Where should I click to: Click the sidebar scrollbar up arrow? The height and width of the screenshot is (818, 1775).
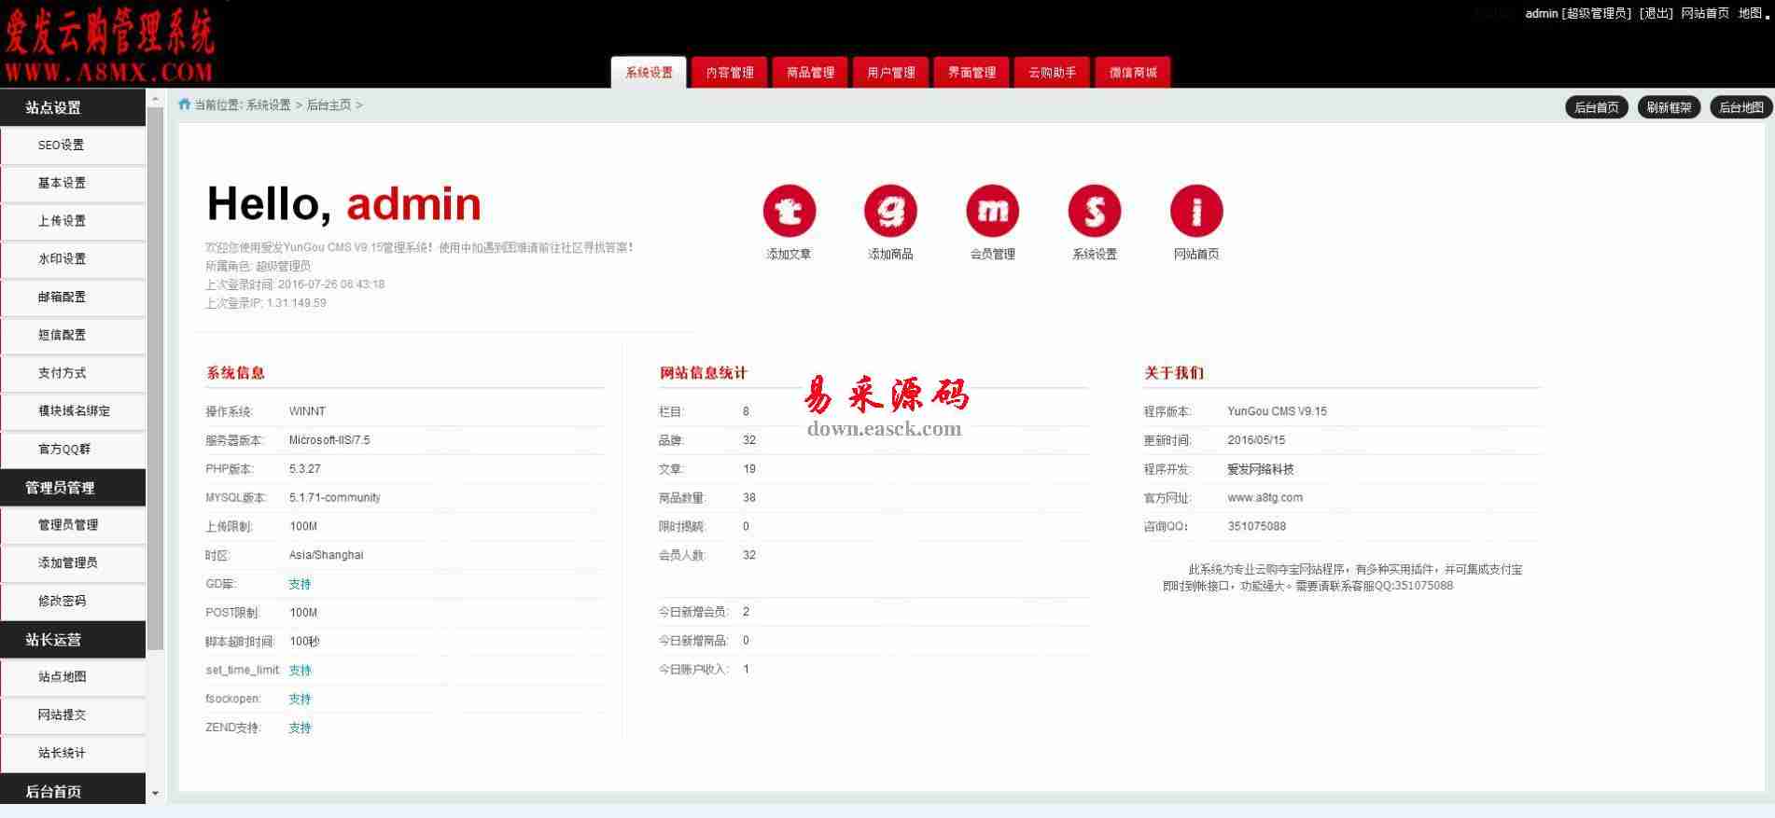coord(155,99)
